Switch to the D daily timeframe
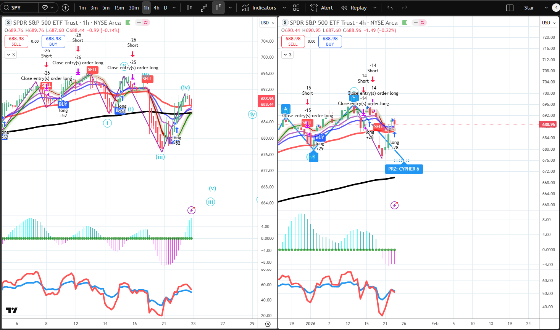Viewport: 560px width, 330px height. coord(166,8)
